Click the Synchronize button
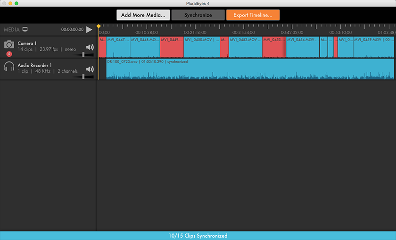The image size is (396, 240). pos(198,15)
